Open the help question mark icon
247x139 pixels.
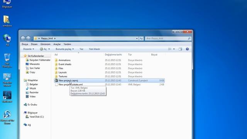tap(187, 49)
